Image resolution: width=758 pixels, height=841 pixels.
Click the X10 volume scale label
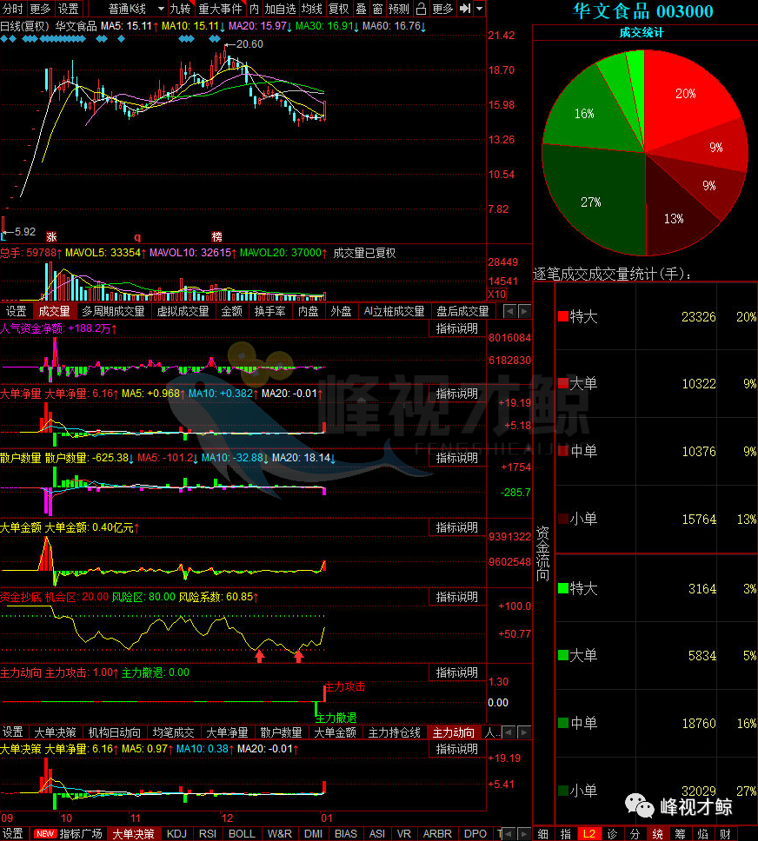coord(496,294)
